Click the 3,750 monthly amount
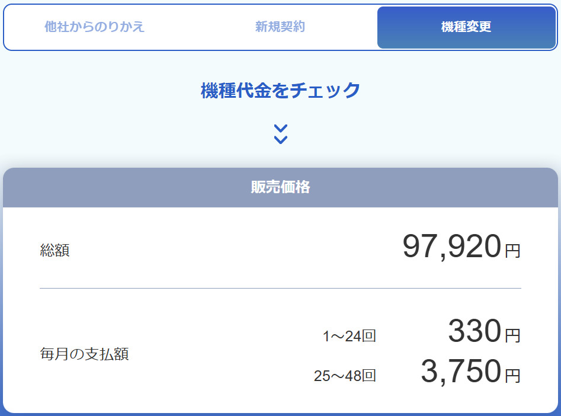The width and height of the screenshot is (561, 416). [x=461, y=372]
